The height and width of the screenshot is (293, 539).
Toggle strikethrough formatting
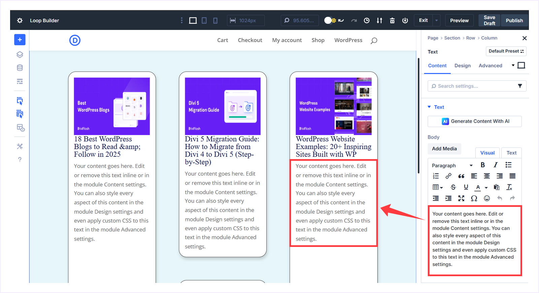[453, 187]
